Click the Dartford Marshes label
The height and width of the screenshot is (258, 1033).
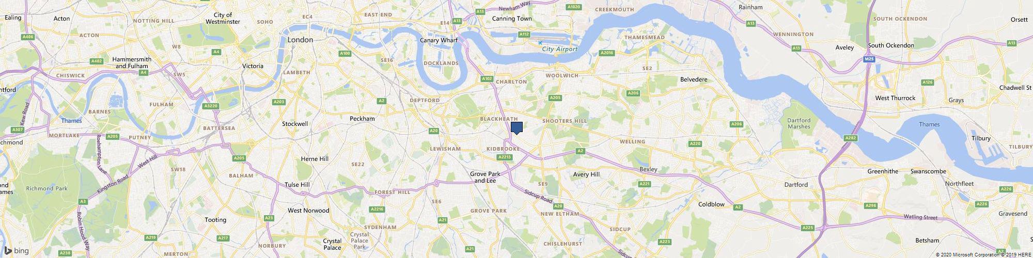tap(799, 123)
